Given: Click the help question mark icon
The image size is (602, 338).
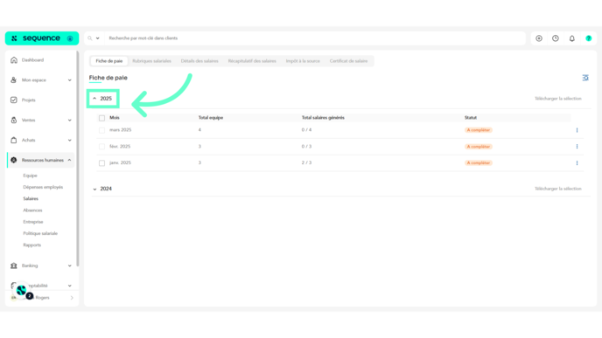Looking at the screenshot, I should click(589, 38).
